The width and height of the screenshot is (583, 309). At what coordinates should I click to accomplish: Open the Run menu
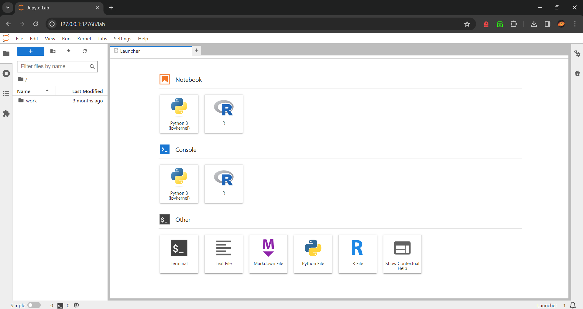pyautogui.click(x=66, y=38)
